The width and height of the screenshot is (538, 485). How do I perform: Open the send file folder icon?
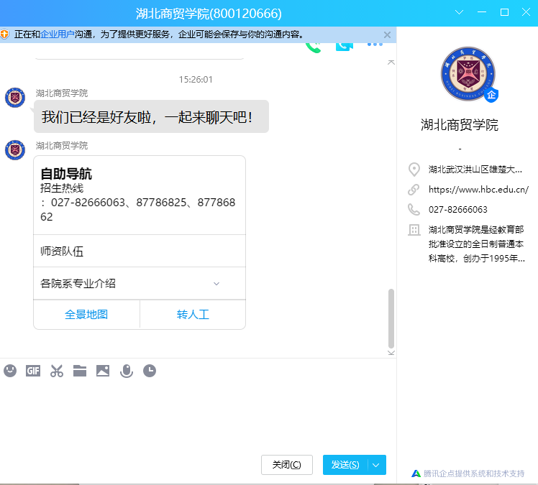[80, 371]
